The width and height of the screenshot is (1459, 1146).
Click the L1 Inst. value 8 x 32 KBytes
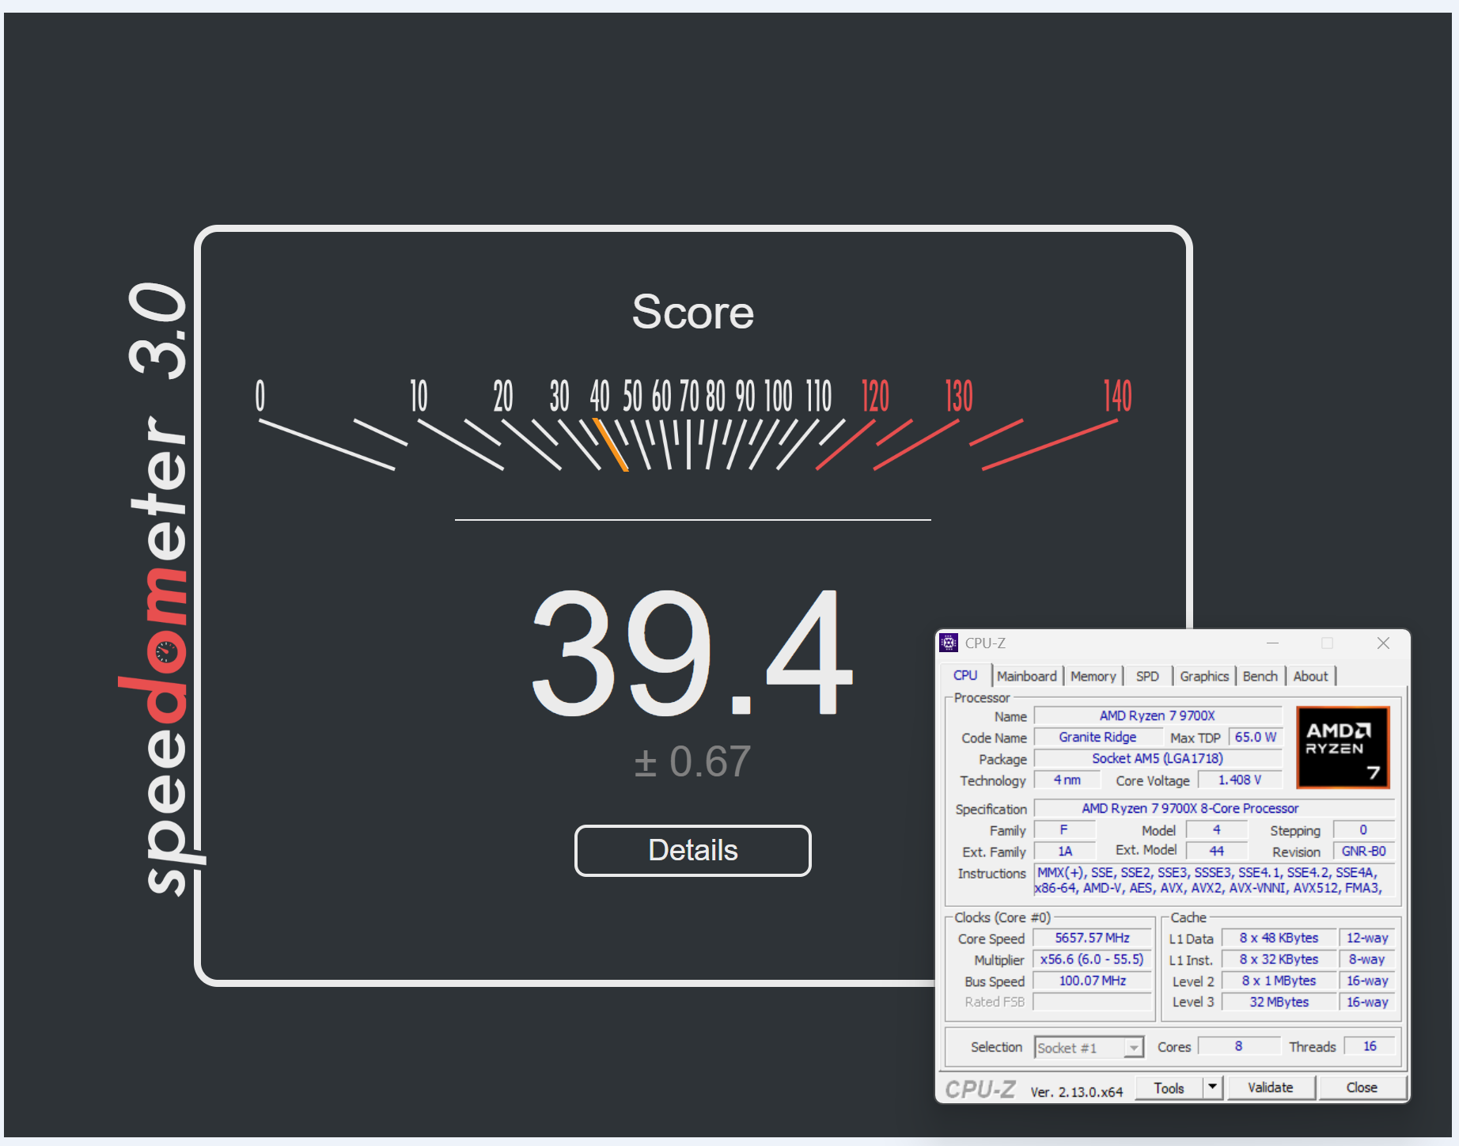[x=1279, y=959]
